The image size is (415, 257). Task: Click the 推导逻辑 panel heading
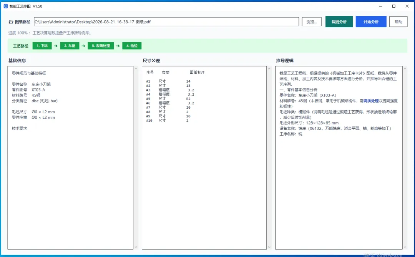click(285, 61)
